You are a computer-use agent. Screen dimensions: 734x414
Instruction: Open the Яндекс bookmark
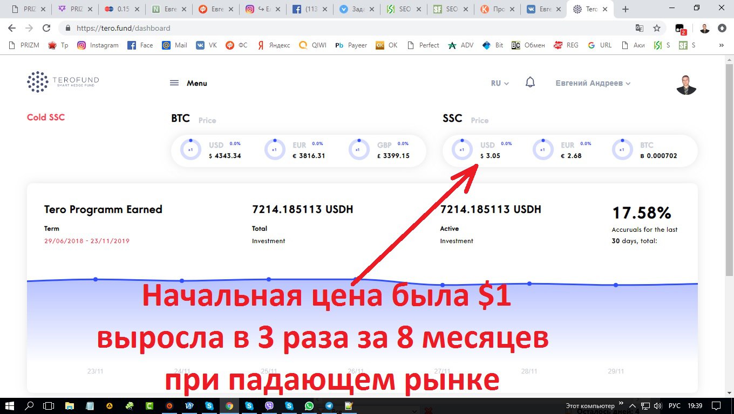[x=273, y=45]
